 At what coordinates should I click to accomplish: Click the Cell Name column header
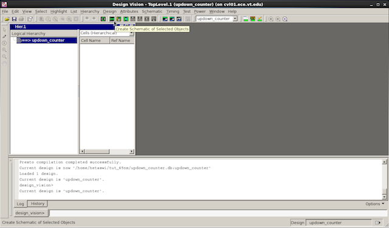[x=95, y=41]
